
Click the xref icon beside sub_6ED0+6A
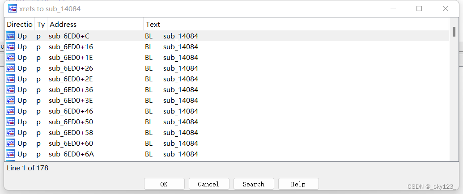click(10, 154)
